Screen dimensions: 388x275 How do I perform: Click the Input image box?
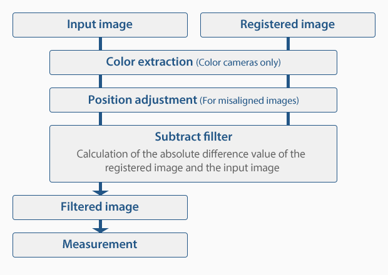pyautogui.click(x=100, y=25)
